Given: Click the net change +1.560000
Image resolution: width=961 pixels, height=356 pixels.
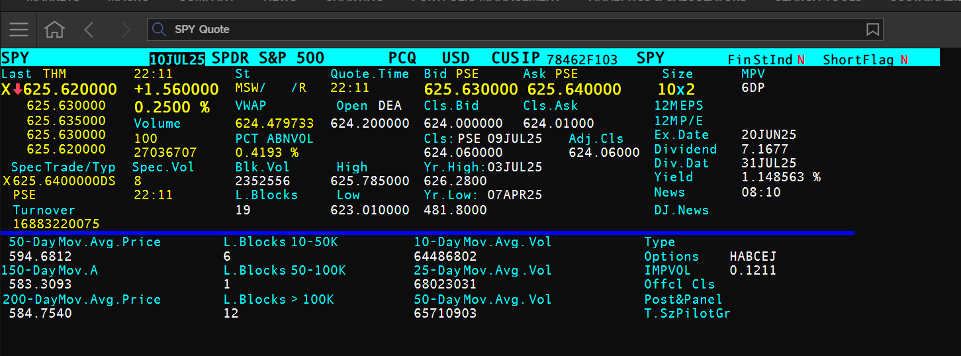Looking at the screenshot, I should [x=176, y=89].
